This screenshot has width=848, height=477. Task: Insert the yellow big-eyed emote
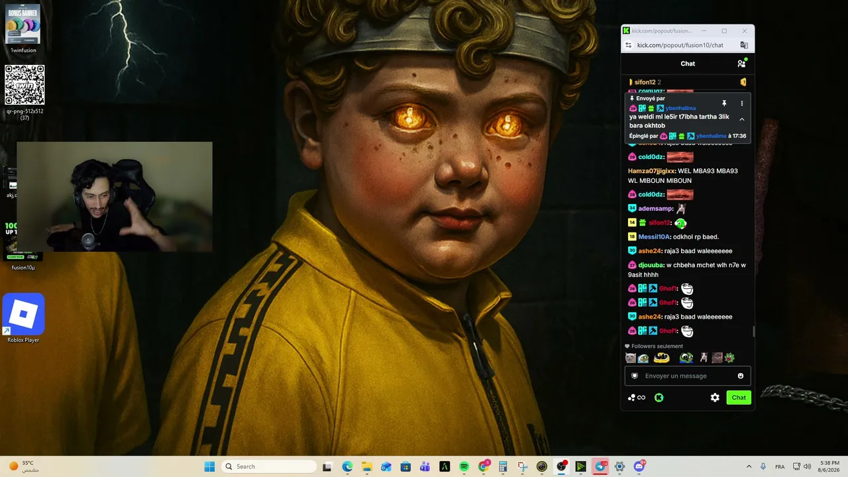[661, 358]
